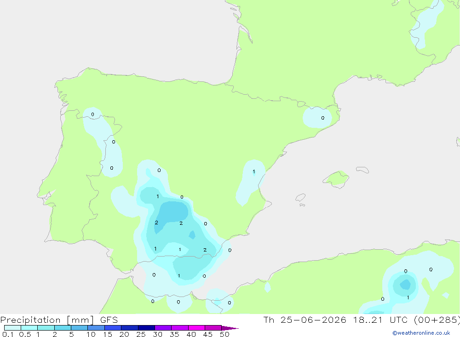The height and width of the screenshot is (337, 460).
Task: Click the 30–35 mm purple legend box
Action: pyautogui.click(x=163, y=328)
